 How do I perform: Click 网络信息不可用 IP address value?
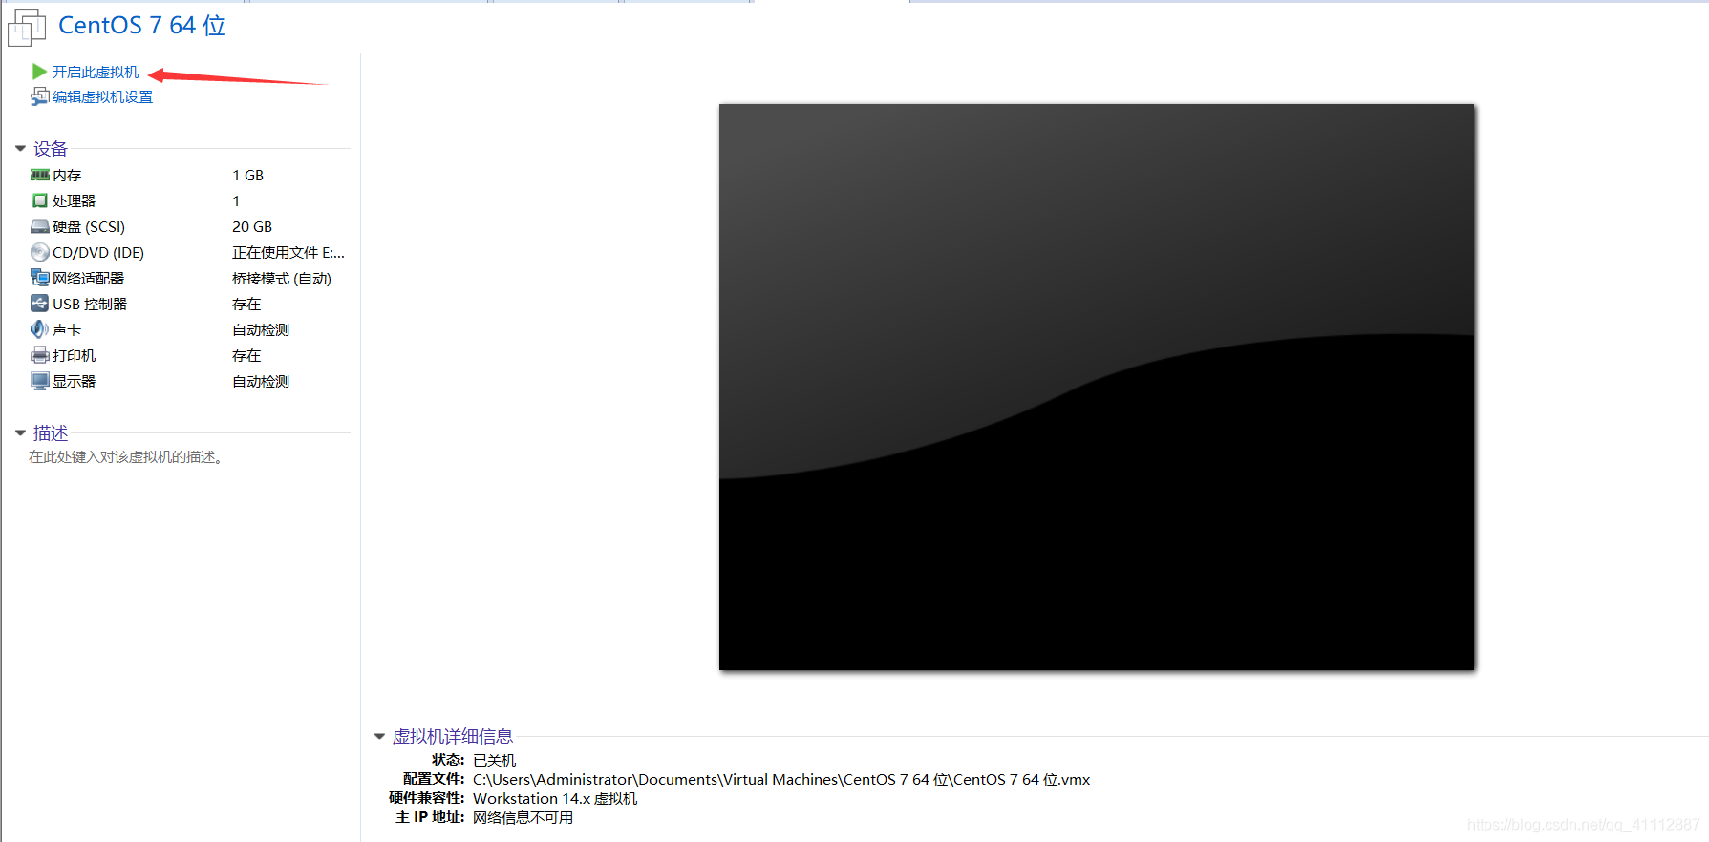[x=523, y=818]
